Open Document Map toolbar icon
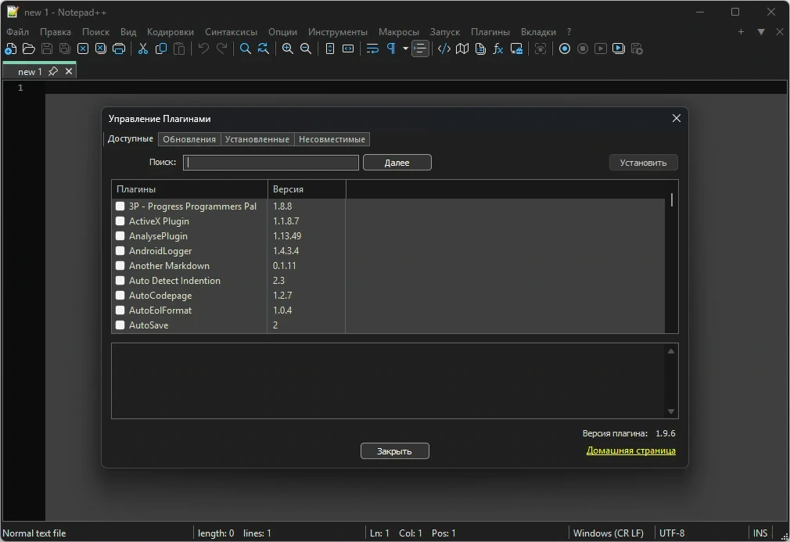 [x=462, y=48]
